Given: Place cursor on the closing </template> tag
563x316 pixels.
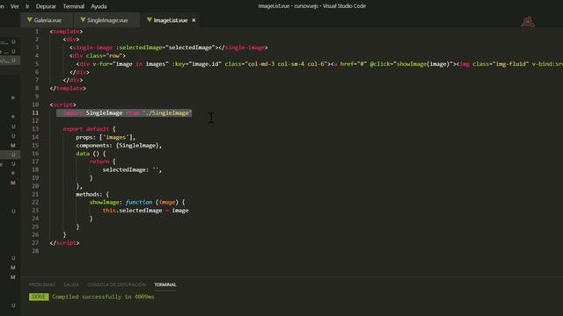Looking at the screenshot, I should coord(68,88).
